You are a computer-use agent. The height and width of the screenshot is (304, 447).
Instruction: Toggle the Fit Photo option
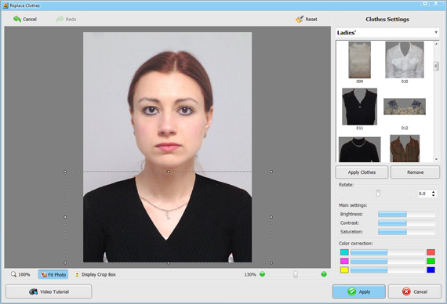(x=53, y=274)
